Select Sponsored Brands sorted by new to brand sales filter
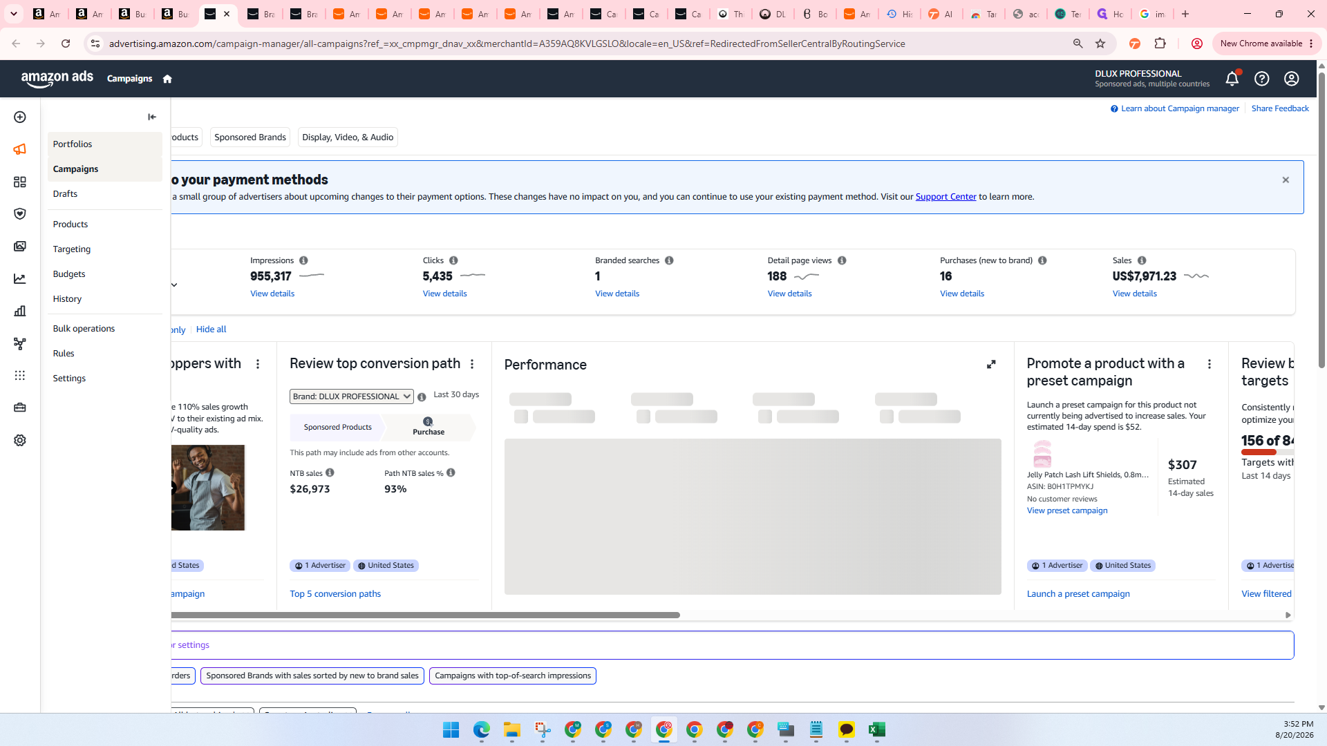 click(x=312, y=676)
